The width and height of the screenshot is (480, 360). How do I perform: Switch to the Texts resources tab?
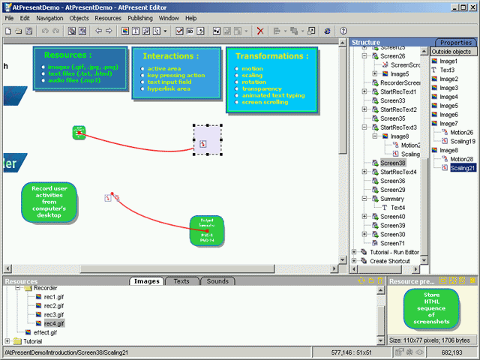point(181,281)
